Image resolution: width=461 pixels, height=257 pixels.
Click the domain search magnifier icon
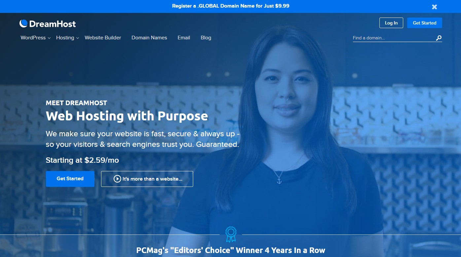(x=439, y=38)
